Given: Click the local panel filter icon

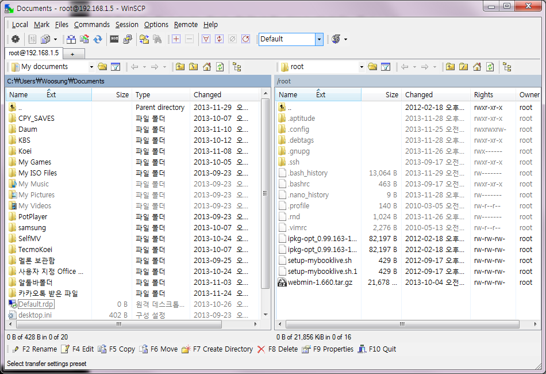Looking at the screenshot, I should tap(116, 67).
